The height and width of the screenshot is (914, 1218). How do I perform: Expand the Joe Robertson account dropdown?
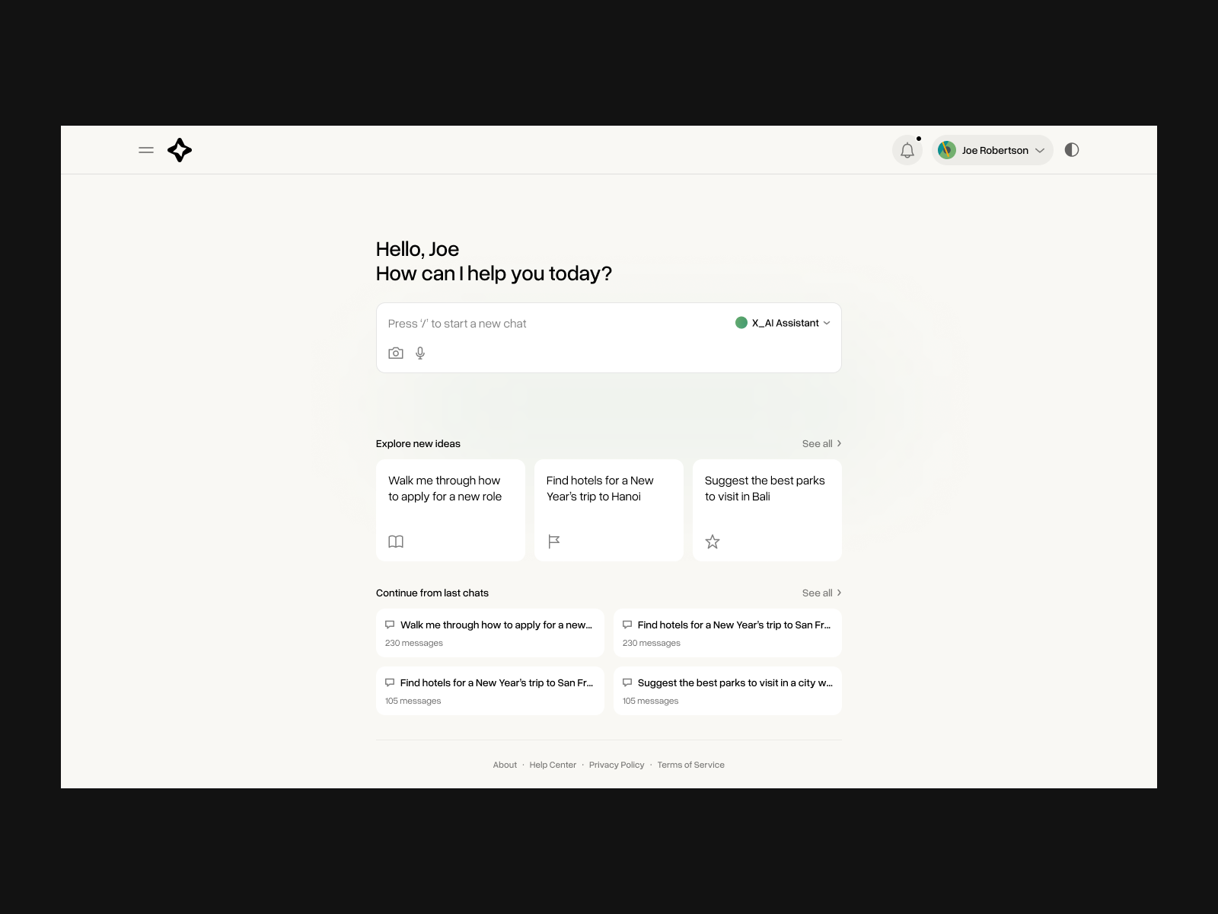[x=992, y=150]
